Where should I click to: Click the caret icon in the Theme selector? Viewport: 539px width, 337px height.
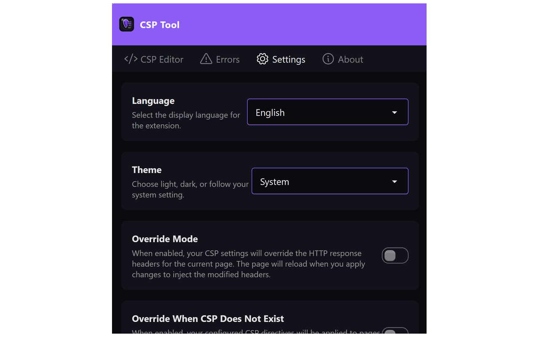(395, 181)
